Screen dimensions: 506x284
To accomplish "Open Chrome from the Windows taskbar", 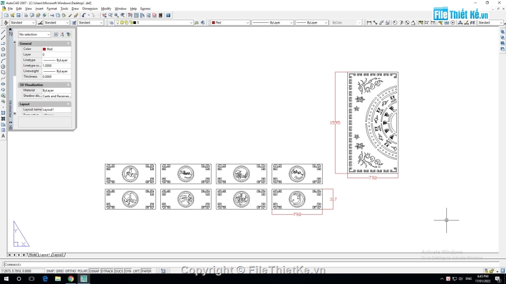I will click(71, 279).
